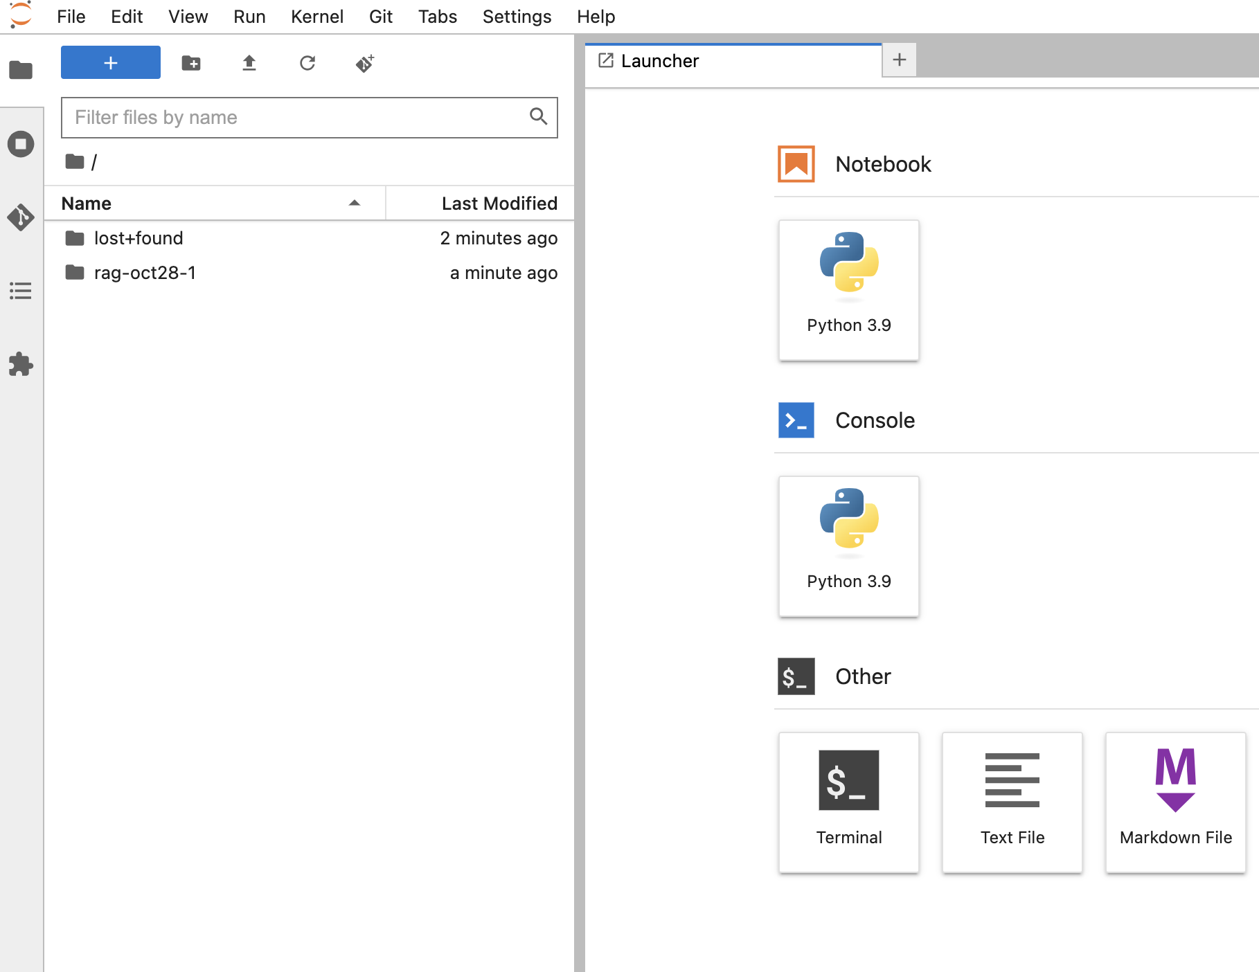Launch Python 3.9 Console

pyautogui.click(x=849, y=546)
